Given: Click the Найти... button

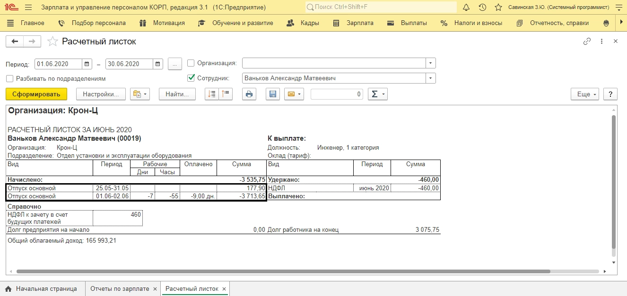Looking at the screenshot, I should tap(177, 94).
